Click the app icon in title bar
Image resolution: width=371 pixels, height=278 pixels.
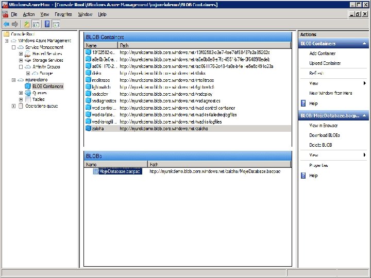(5, 5)
